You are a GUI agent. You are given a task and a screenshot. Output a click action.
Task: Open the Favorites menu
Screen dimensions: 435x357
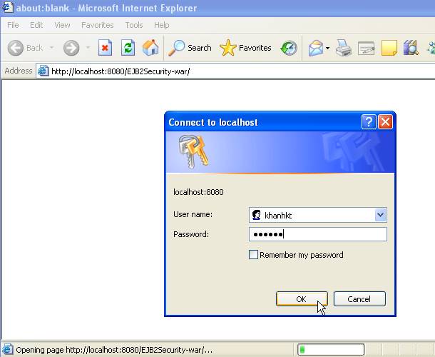click(x=98, y=25)
